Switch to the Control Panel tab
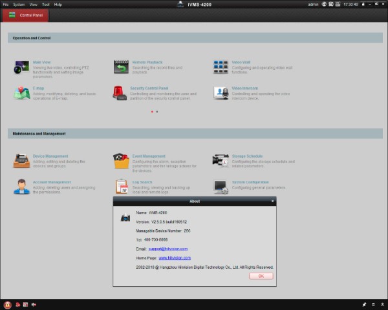 [x=25, y=15]
